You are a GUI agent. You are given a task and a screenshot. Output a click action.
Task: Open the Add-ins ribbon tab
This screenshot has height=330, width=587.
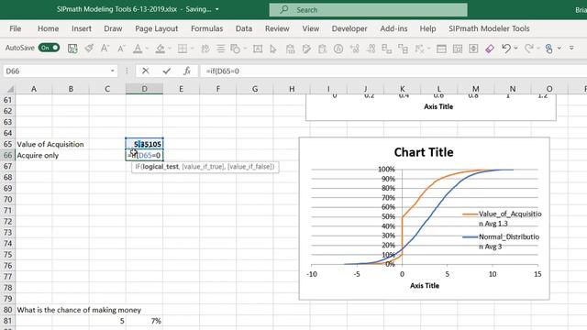pos(393,28)
